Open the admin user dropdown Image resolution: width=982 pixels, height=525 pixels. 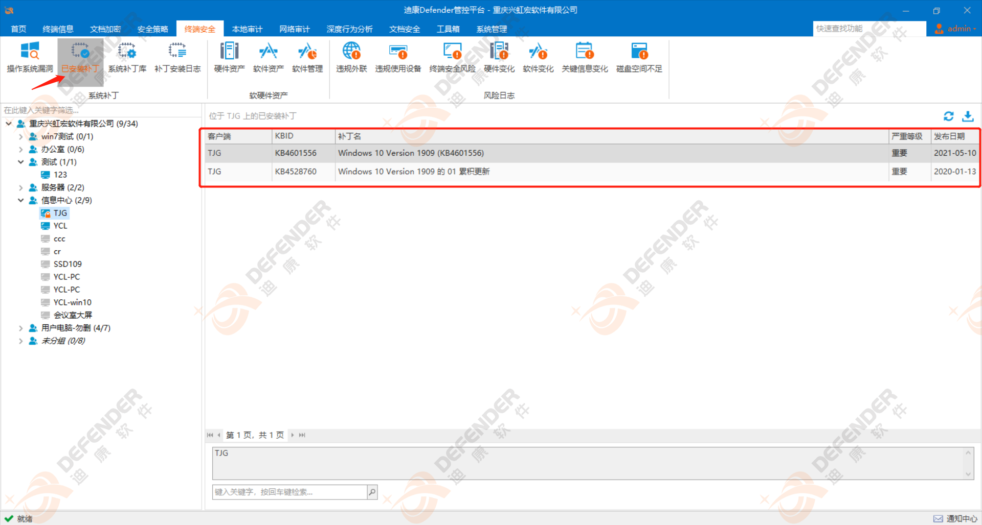coord(955,29)
